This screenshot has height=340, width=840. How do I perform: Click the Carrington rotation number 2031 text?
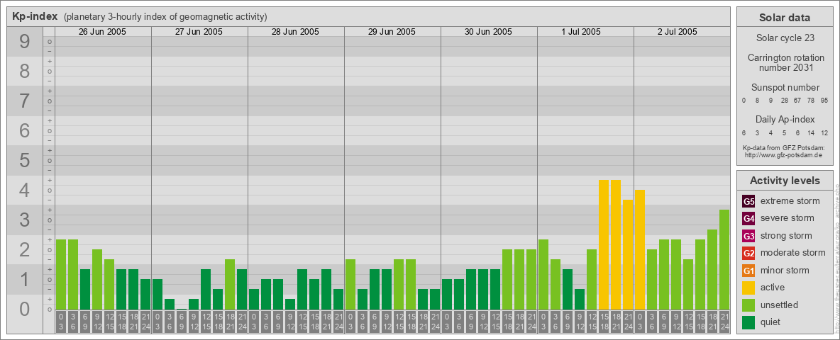[786, 62]
